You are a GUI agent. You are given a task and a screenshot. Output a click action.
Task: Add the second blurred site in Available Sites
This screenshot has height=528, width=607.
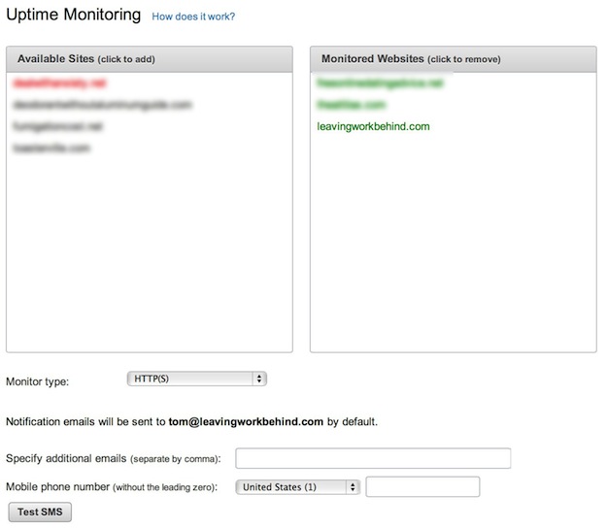(x=103, y=105)
